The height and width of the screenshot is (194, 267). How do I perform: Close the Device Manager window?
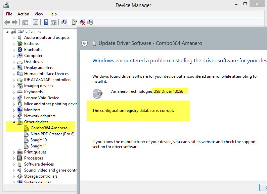tap(257, 4)
